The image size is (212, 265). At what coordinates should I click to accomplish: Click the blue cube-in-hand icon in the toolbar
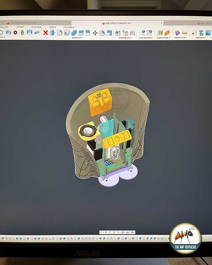pyautogui.click(x=8, y=32)
